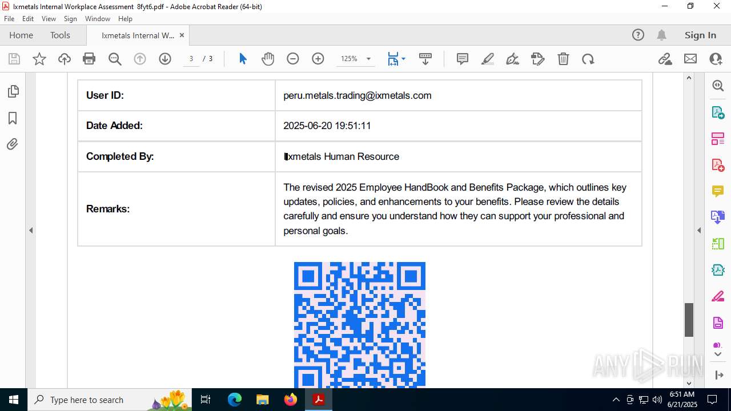Open File Explorer from taskbar
The image size is (731, 411).
tap(263, 400)
